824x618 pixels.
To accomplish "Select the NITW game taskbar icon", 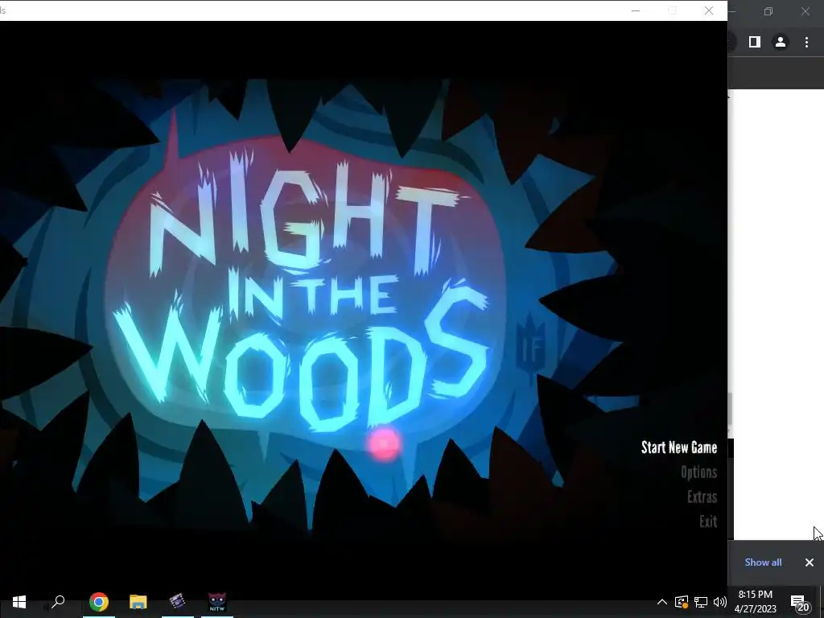I will pos(217,602).
